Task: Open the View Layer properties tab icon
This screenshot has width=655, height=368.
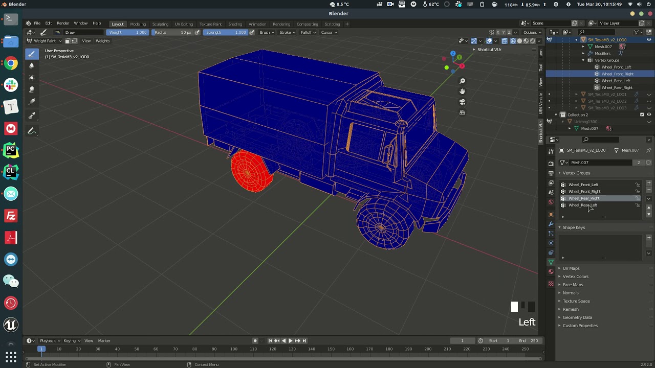Action: click(551, 183)
